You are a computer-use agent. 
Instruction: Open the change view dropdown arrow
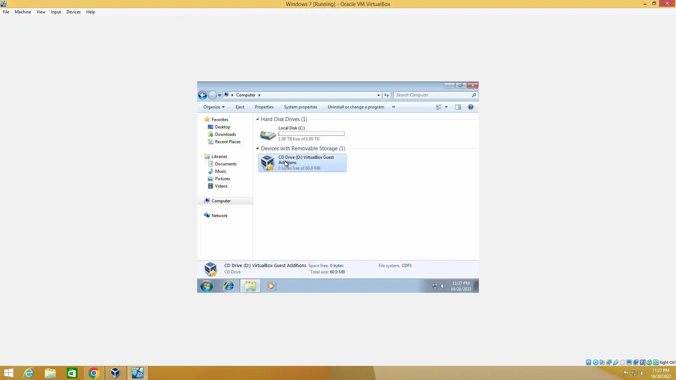[x=446, y=107]
